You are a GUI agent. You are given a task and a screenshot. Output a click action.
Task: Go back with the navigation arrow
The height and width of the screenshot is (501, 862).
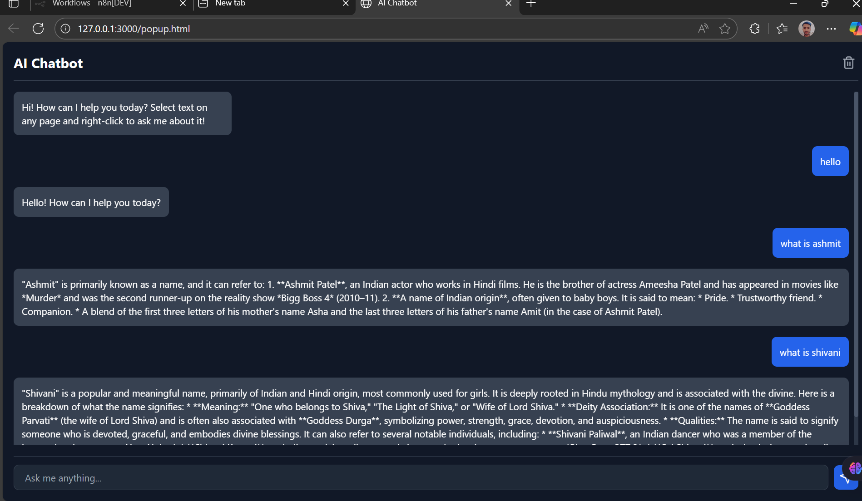tap(13, 28)
